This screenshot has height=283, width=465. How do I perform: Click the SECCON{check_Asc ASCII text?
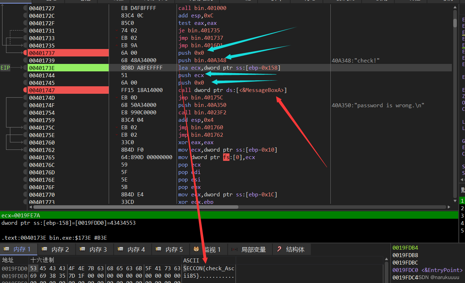(209, 268)
